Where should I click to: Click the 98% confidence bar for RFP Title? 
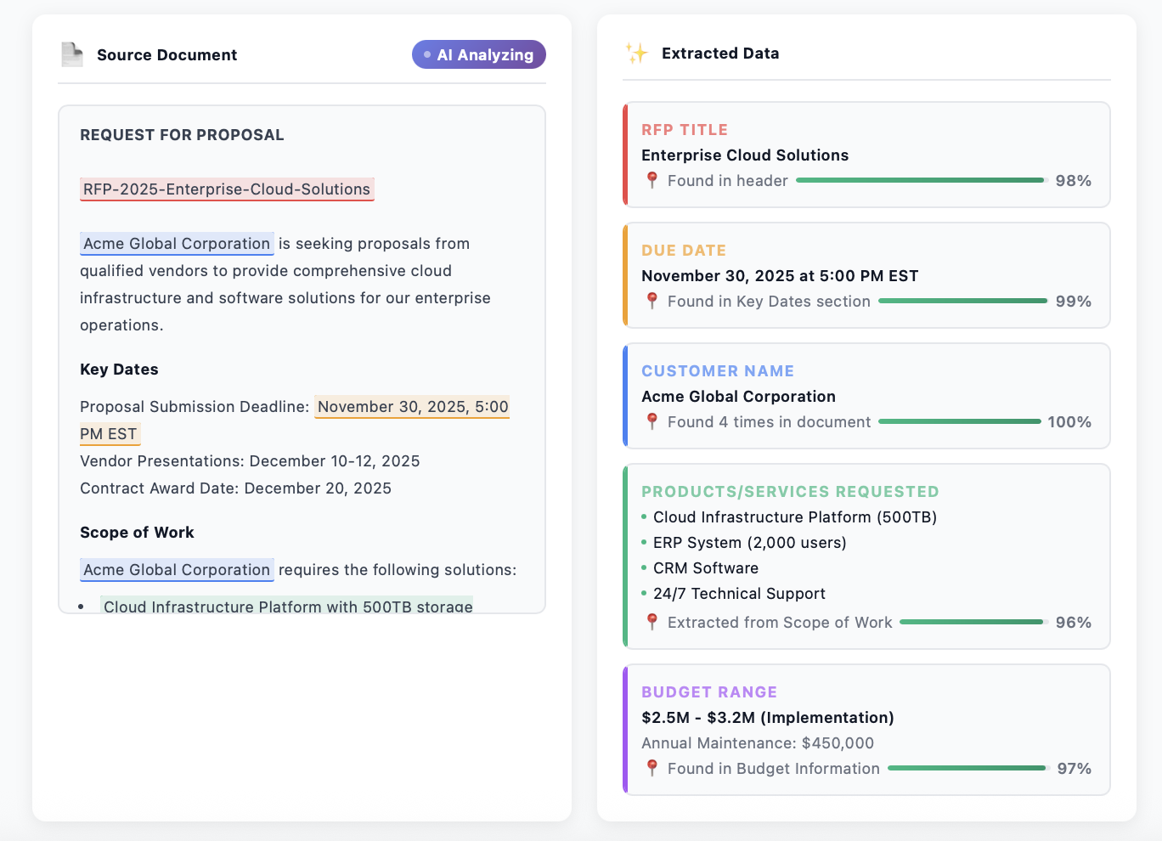pyautogui.click(x=922, y=180)
